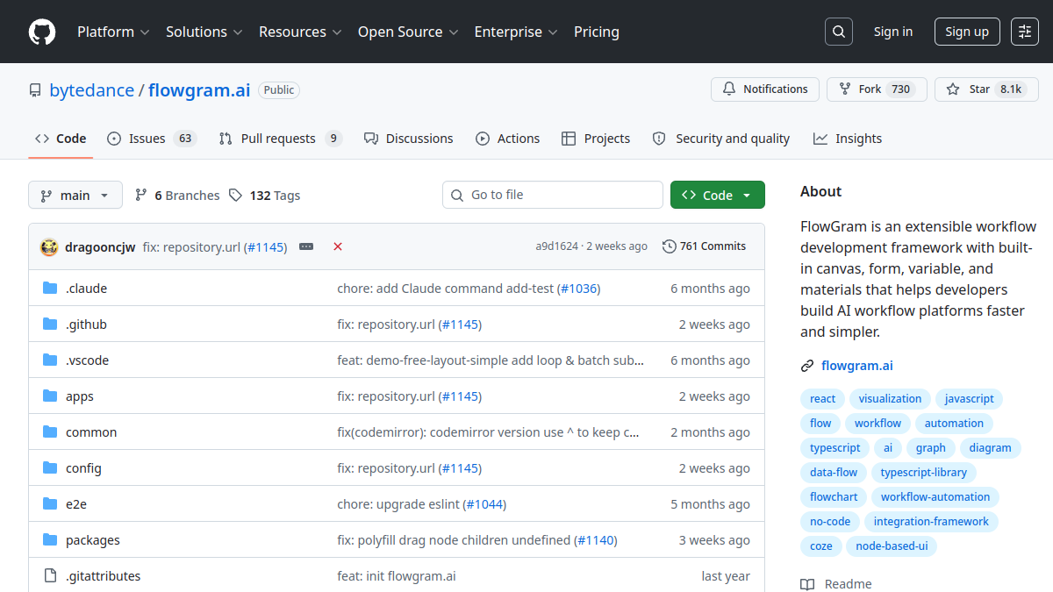Click the .github folder icon
This screenshot has width=1053, height=592.
[50, 325]
